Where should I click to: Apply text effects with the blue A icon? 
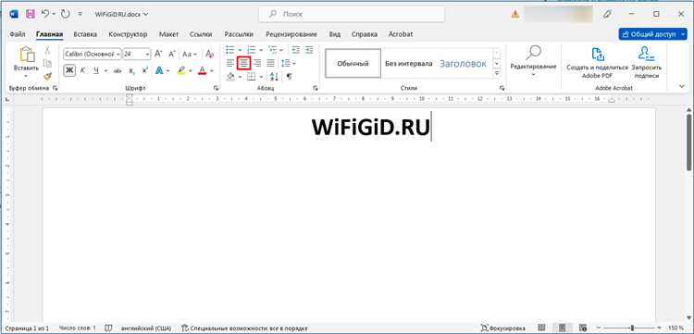tap(159, 71)
